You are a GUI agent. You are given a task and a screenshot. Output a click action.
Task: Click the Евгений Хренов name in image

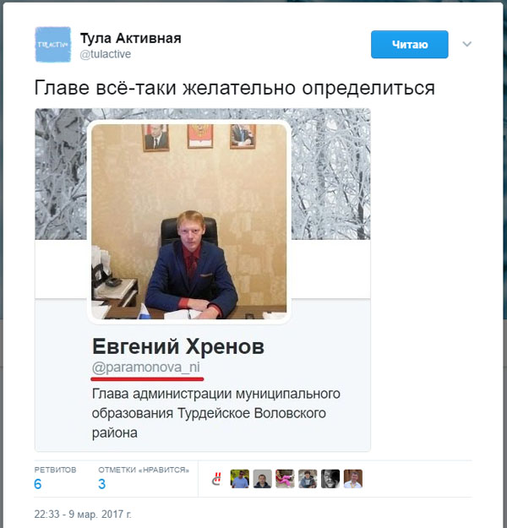click(x=178, y=346)
